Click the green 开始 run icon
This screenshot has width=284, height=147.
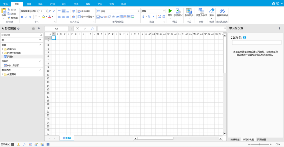point(170,11)
